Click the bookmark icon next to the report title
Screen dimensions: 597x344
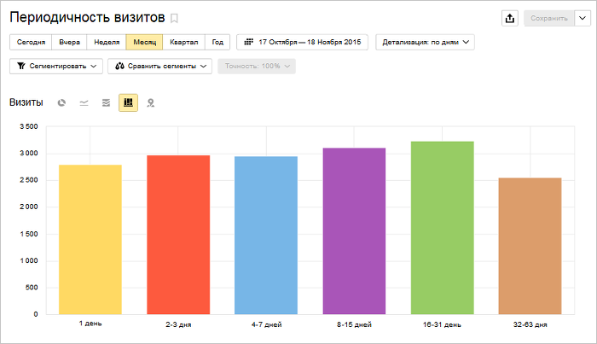(x=175, y=18)
